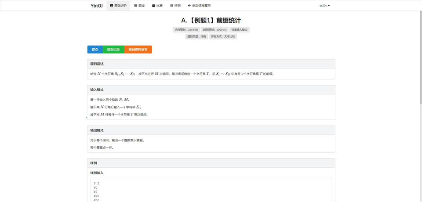Viewport: 422px width, 202px height.
Task: Click the 题目类型：传统 label
Action: pyautogui.click(x=196, y=36)
